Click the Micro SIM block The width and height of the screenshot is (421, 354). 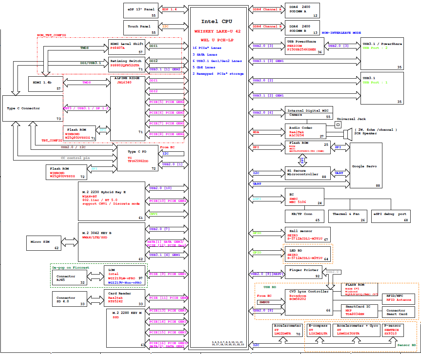(44, 243)
